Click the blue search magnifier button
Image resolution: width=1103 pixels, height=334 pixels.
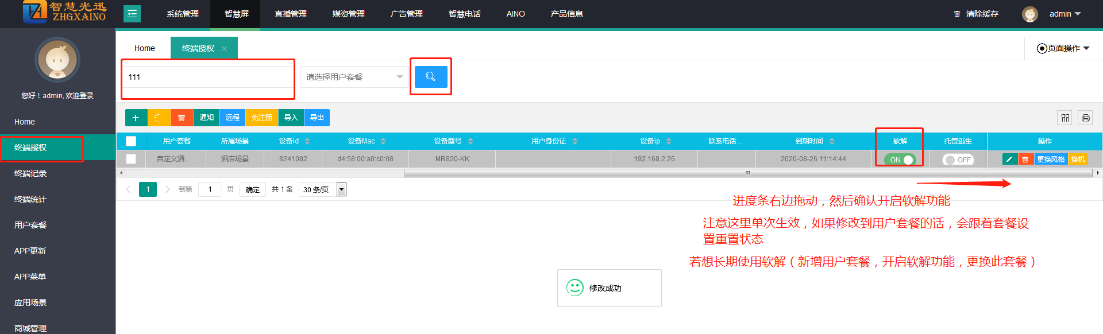click(430, 76)
